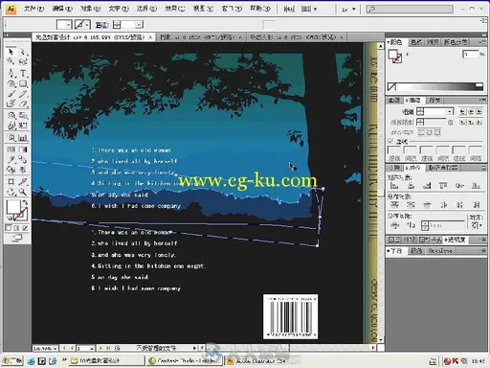Select the Gradient tool
The height and width of the screenshot is (368, 490).
[x=23, y=149]
